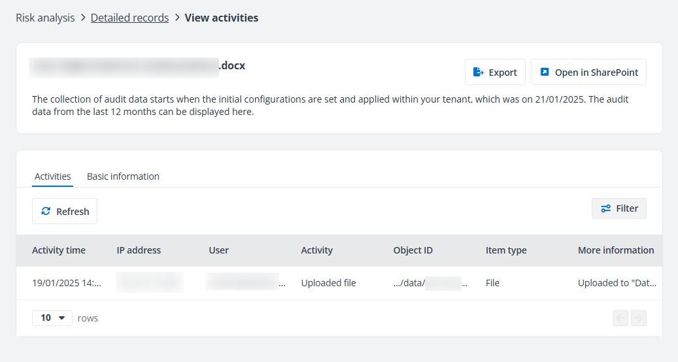This screenshot has height=362, width=678.
Task: Click the Open in SharePoint arrow icon
Action: click(x=545, y=73)
